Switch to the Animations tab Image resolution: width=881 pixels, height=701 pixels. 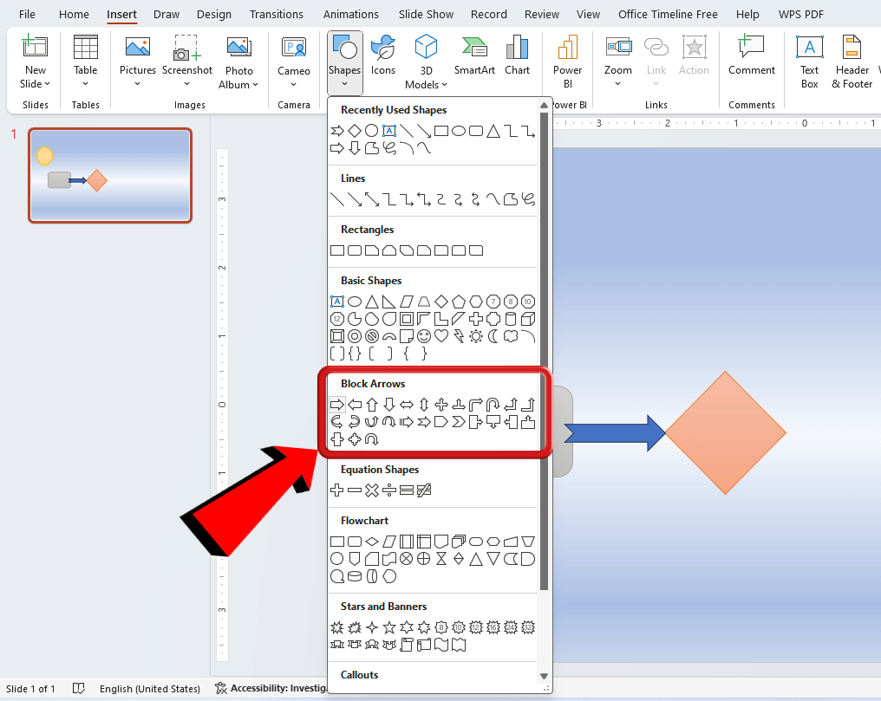pyautogui.click(x=350, y=14)
